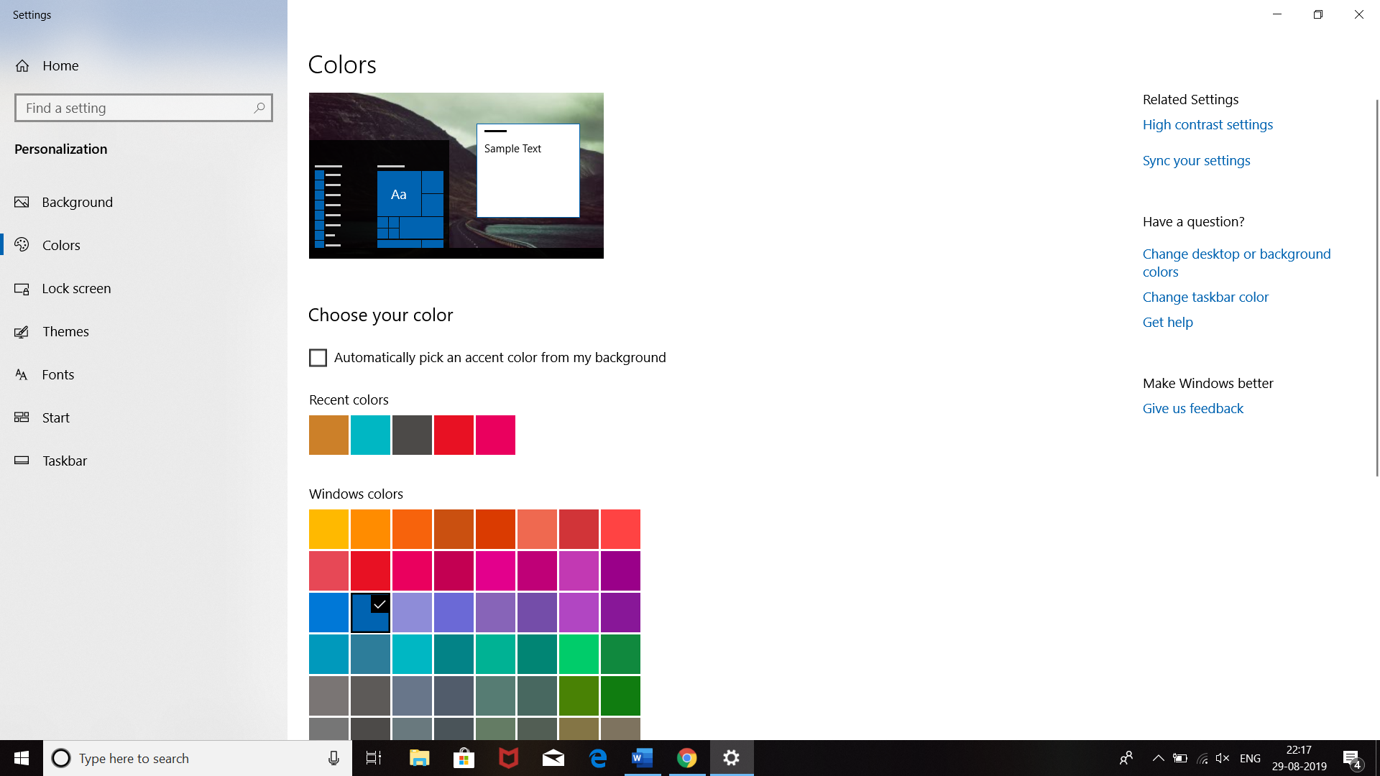Open Task View from the taskbar
1380x776 pixels.
373,758
